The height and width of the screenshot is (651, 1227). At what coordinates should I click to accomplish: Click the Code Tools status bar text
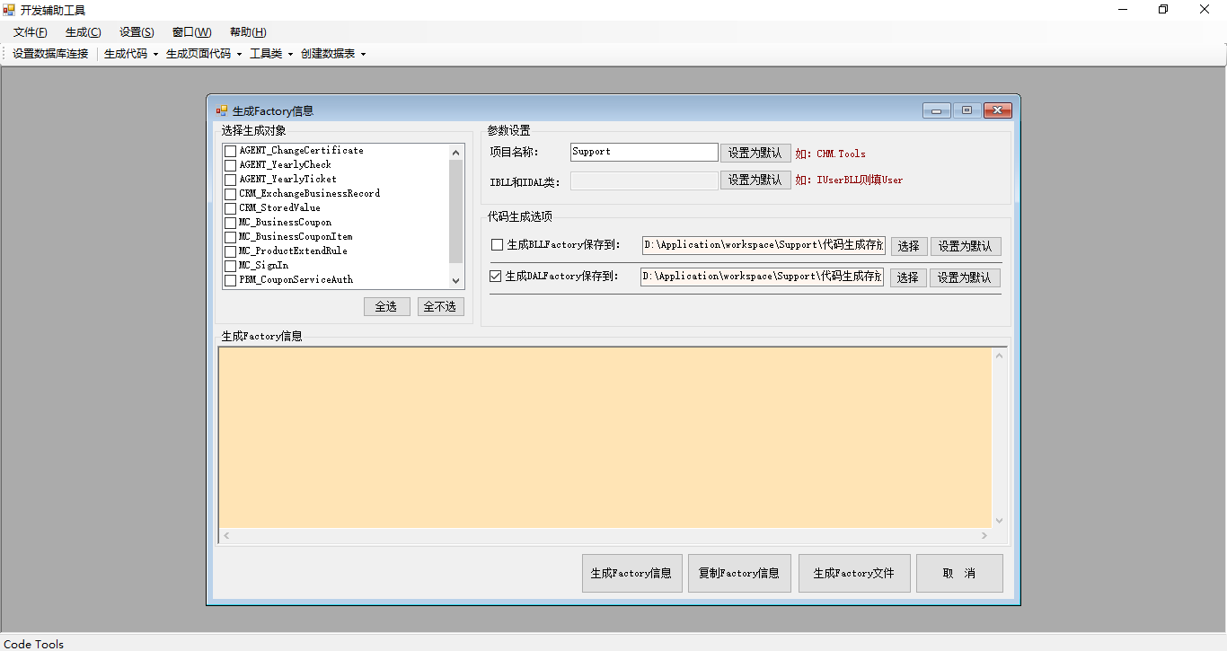click(x=34, y=644)
